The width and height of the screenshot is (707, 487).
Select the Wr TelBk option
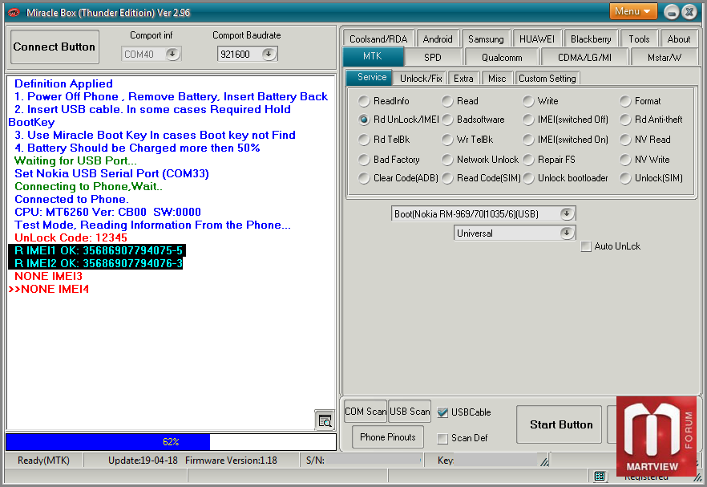(x=447, y=140)
